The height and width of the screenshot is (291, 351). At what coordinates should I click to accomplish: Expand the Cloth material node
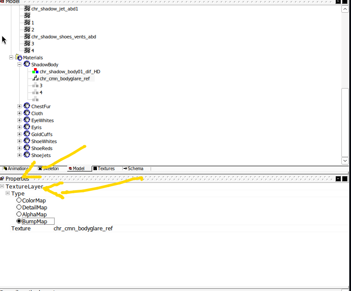[x=20, y=113]
